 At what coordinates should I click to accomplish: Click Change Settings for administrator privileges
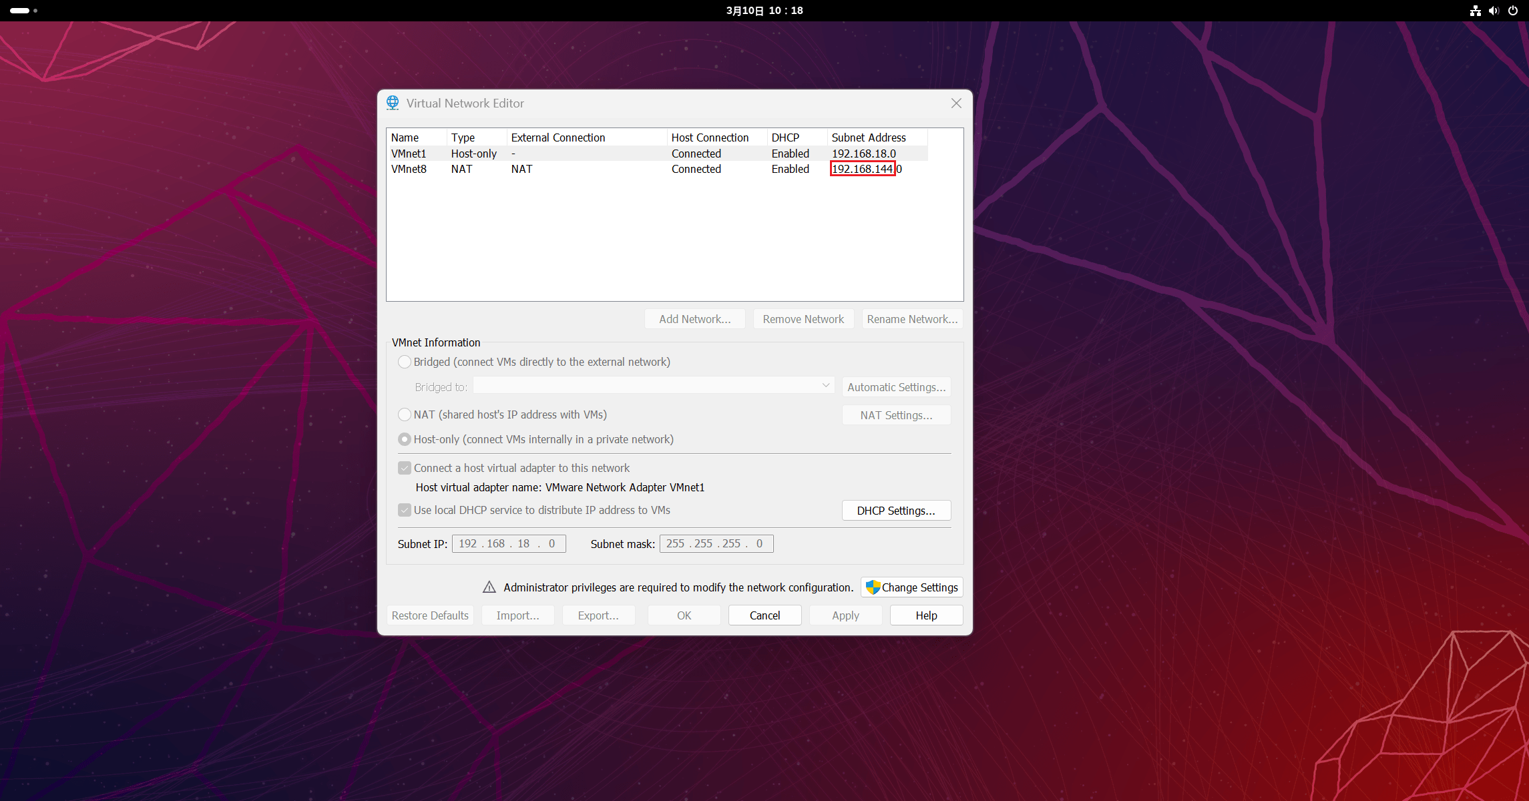click(x=912, y=587)
